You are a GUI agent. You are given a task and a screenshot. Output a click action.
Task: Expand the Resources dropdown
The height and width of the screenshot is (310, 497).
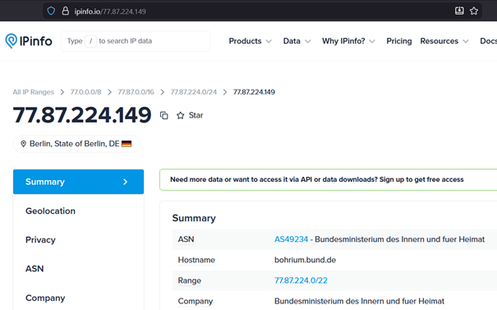[x=444, y=41]
